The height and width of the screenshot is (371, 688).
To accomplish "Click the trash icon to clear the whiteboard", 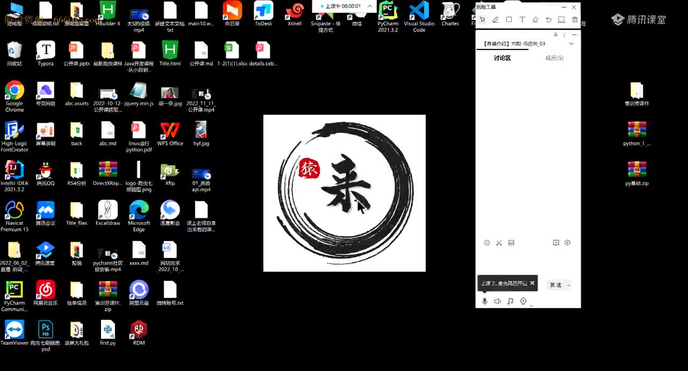I will (x=575, y=20).
